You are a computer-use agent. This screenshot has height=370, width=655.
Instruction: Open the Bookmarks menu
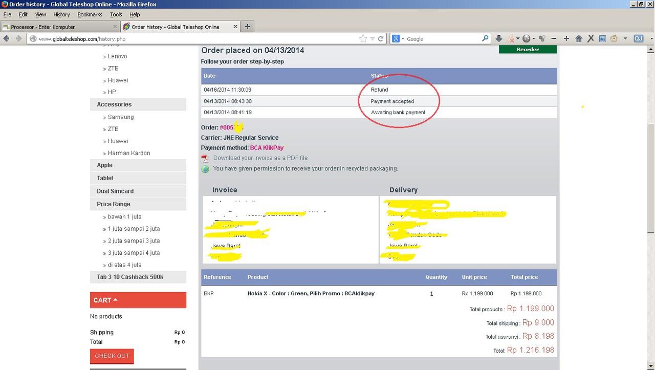[x=90, y=14]
